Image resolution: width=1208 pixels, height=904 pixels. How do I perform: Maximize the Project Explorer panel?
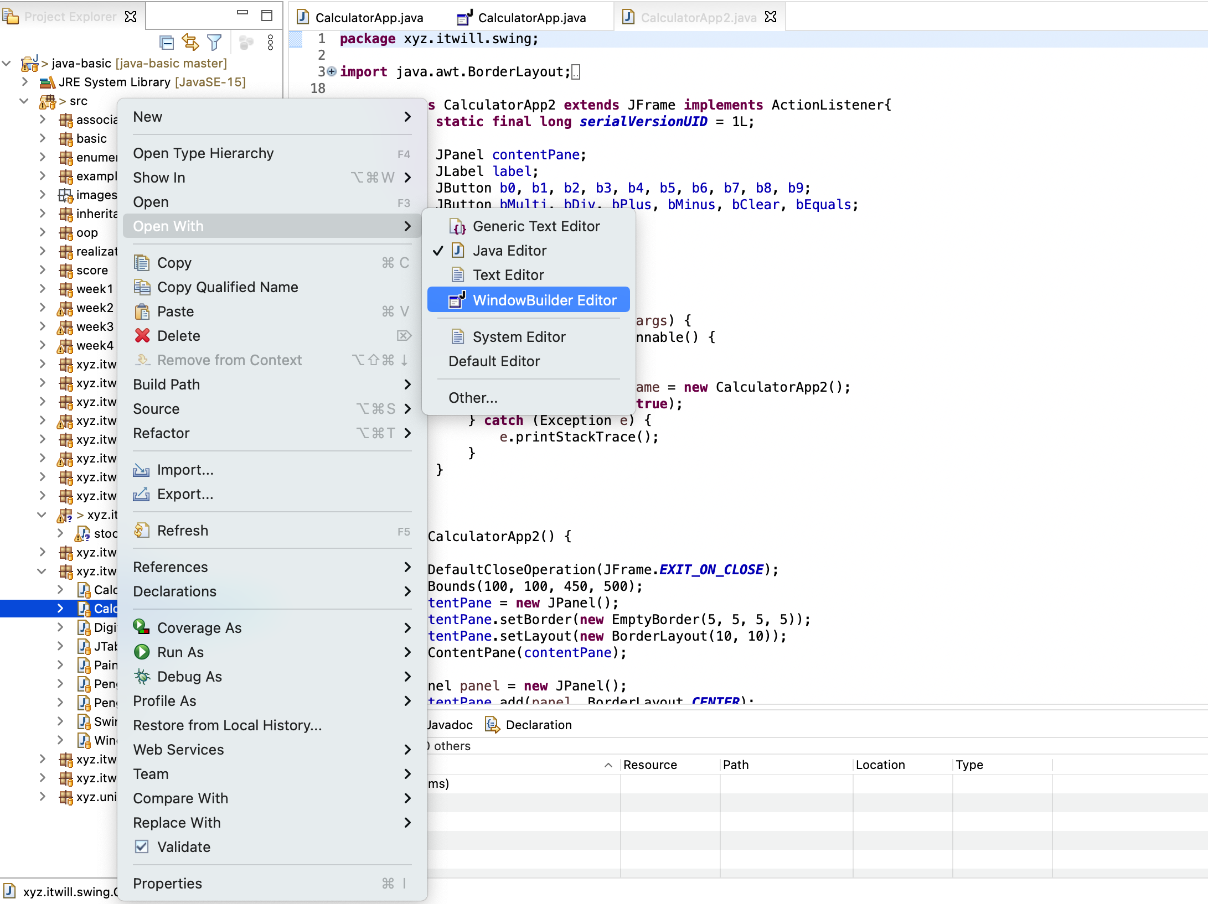267,15
